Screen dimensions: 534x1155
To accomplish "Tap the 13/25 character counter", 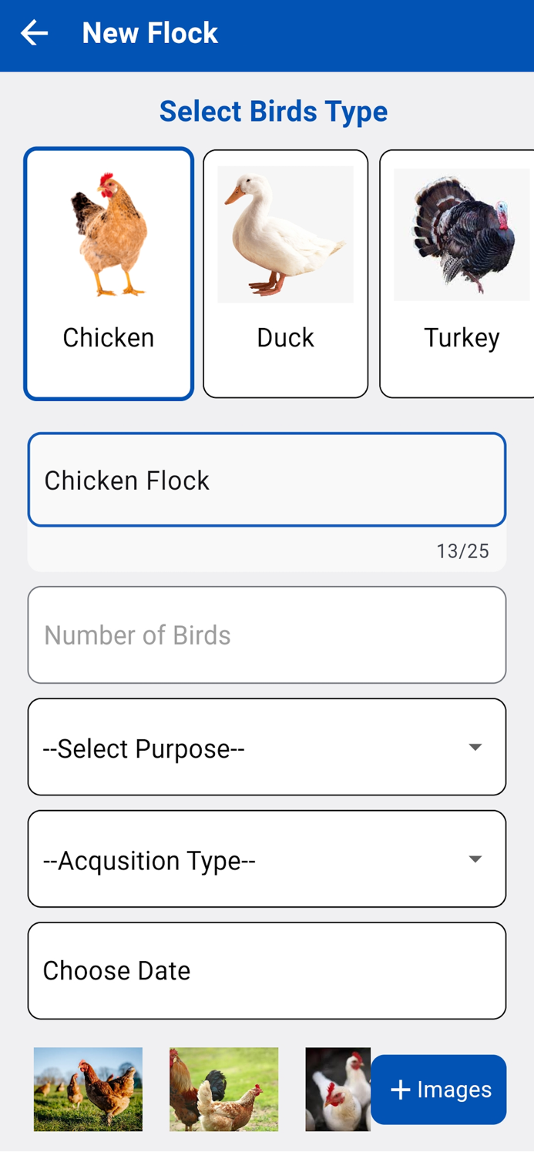I will tap(464, 551).
